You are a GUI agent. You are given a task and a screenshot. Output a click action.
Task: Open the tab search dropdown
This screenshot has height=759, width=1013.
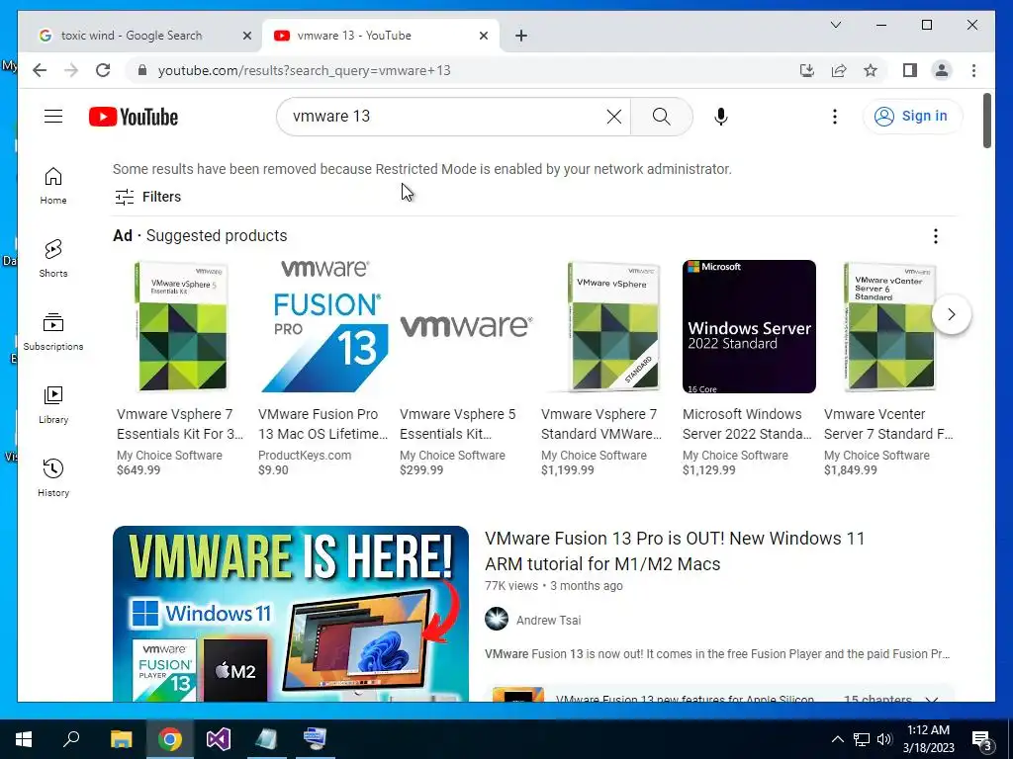(835, 25)
